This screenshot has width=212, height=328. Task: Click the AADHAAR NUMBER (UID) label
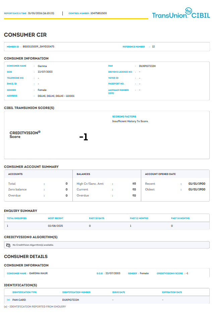click(x=118, y=92)
